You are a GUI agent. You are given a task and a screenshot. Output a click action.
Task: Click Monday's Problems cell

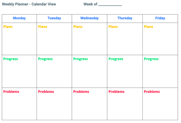click(19, 104)
